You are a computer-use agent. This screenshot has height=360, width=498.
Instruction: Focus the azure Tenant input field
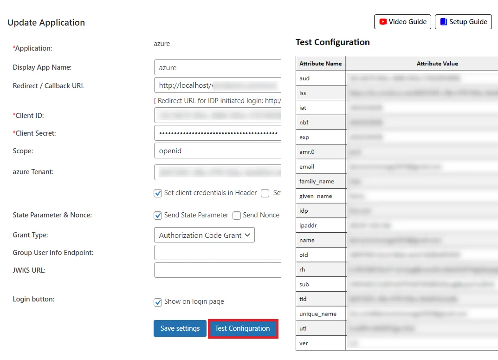218,172
